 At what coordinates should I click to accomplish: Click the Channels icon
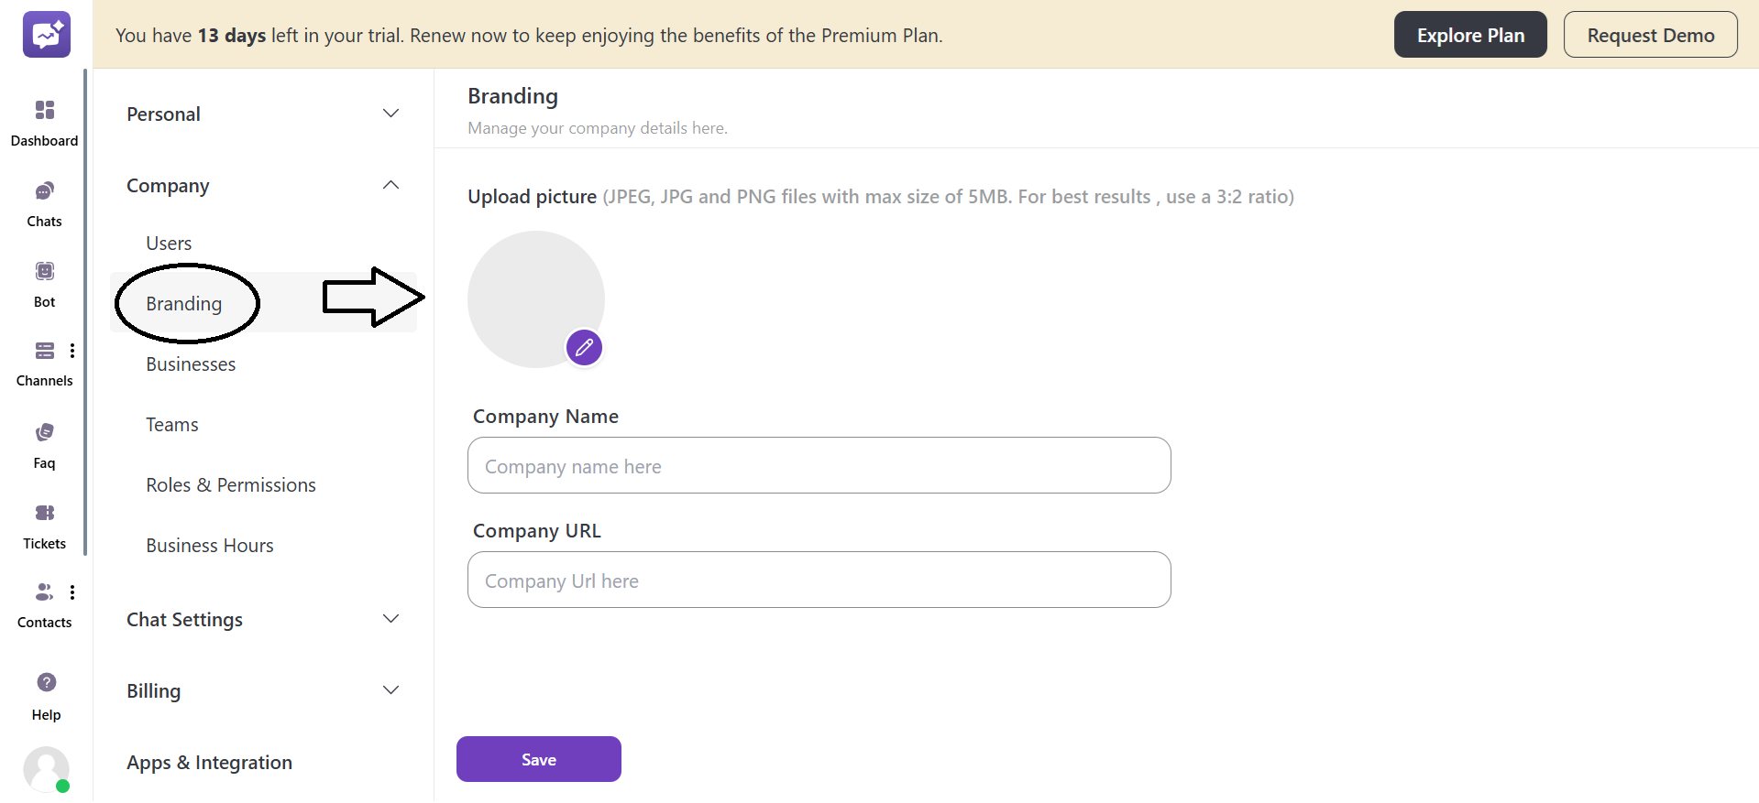pos(44,351)
